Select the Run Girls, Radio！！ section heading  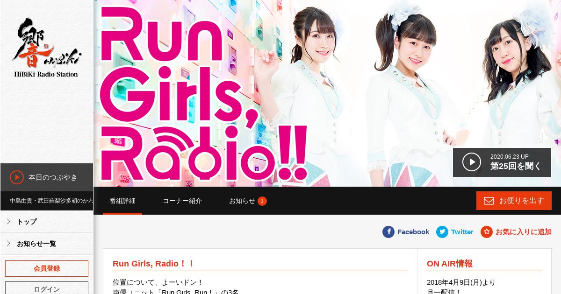point(153,264)
